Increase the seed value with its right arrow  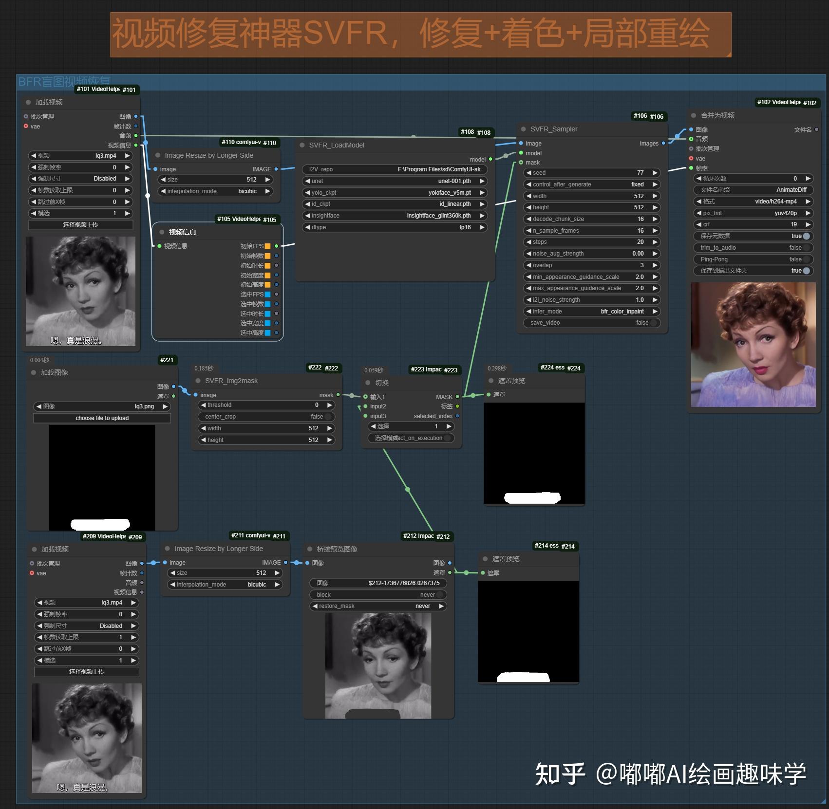coord(655,172)
